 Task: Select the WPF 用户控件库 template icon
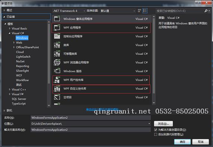point(57,80)
